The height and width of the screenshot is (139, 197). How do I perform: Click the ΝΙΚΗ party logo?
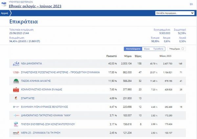(x=16, y=115)
